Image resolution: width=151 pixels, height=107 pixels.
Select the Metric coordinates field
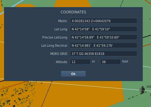click(104, 21)
